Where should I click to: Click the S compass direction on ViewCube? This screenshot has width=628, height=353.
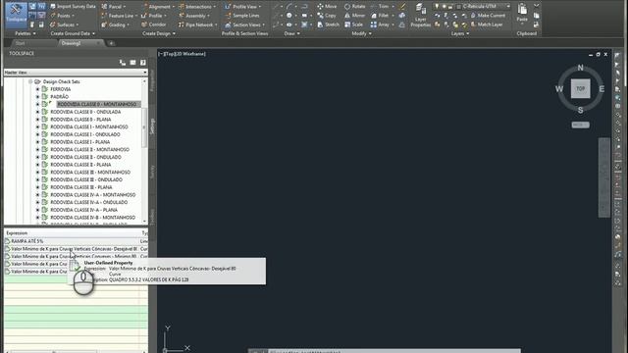[x=580, y=110]
